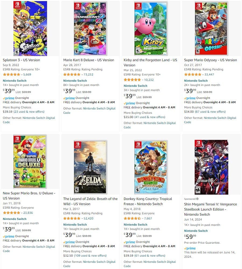Screen dimensions: 242x269
Task: Open the Splatoon 3 cover image
Action: coord(30,29)
